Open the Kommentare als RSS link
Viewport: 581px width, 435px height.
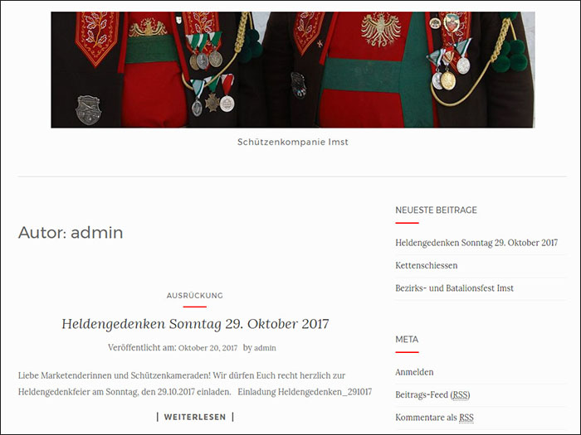pos(434,418)
